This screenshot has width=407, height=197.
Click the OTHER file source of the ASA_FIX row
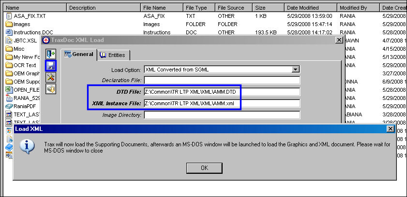coord(226,16)
